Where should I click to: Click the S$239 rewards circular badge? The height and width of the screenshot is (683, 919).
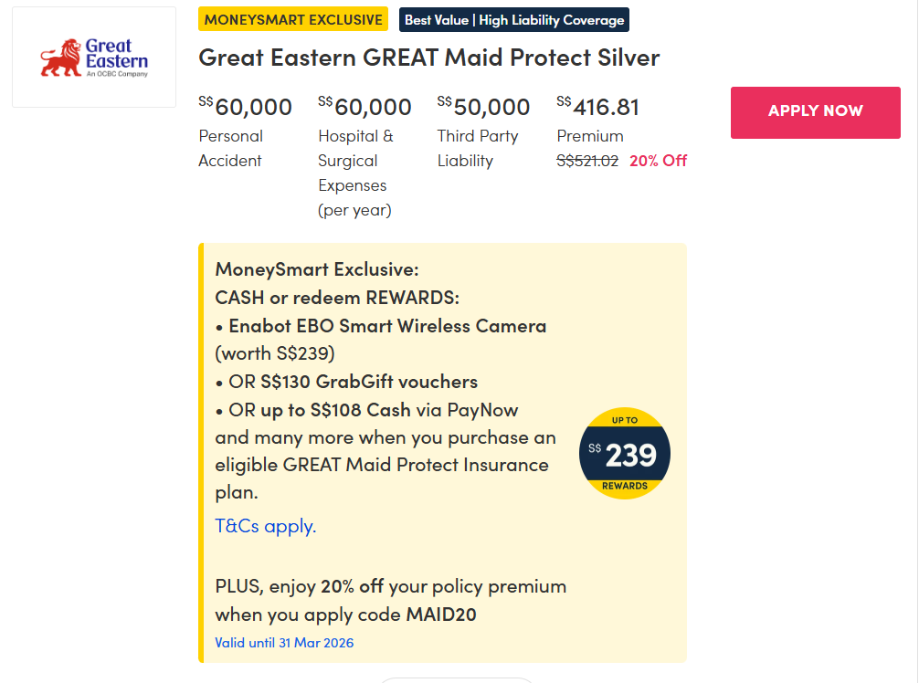625,454
